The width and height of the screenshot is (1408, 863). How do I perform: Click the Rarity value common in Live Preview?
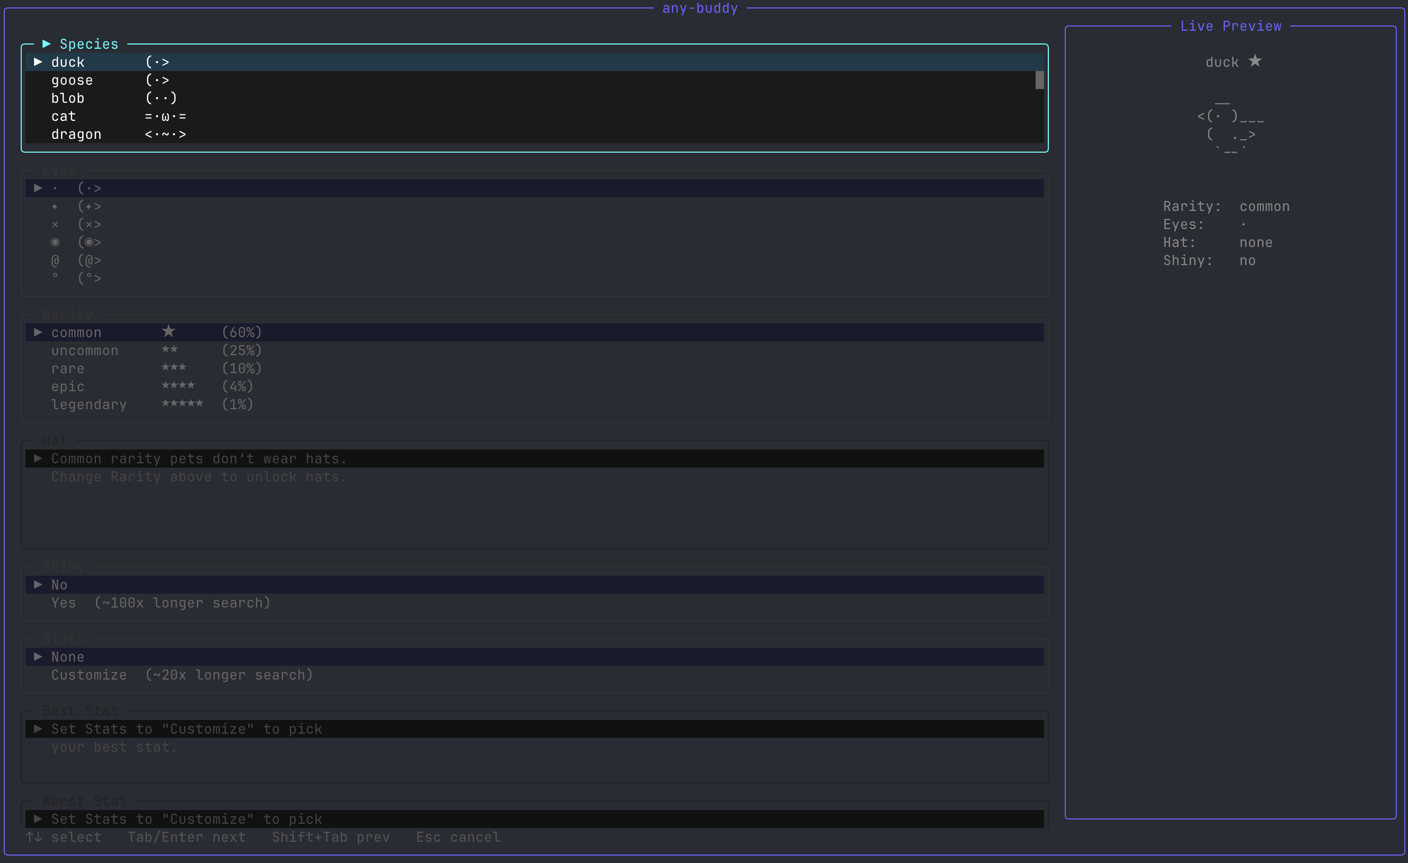click(1265, 207)
